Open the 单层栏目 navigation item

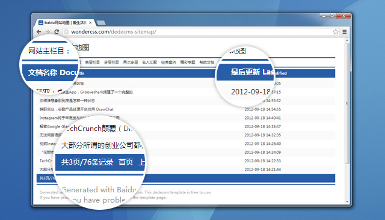pyautogui.click(x=92, y=63)
